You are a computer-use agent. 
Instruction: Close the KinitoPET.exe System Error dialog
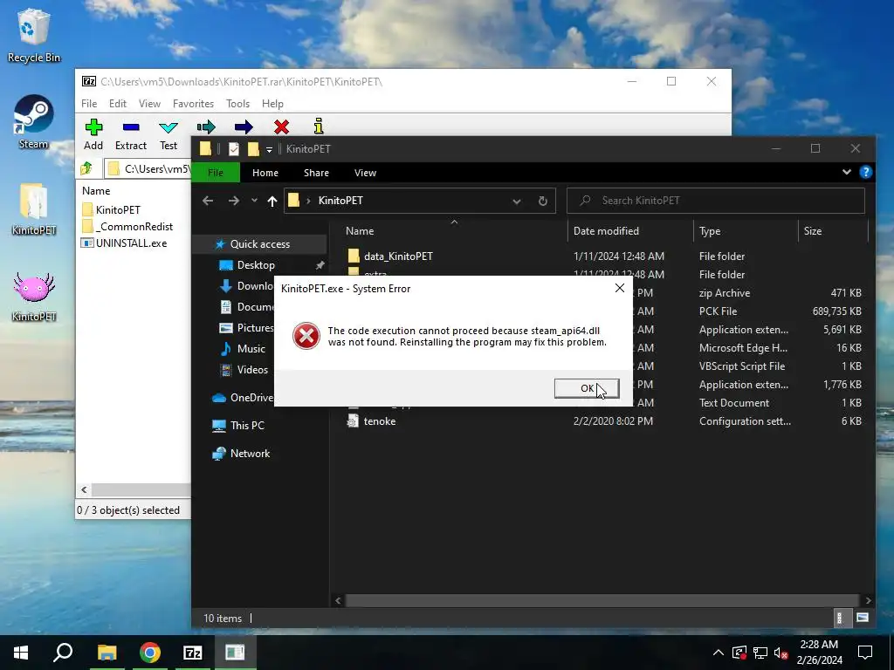[x=620, y=288]
